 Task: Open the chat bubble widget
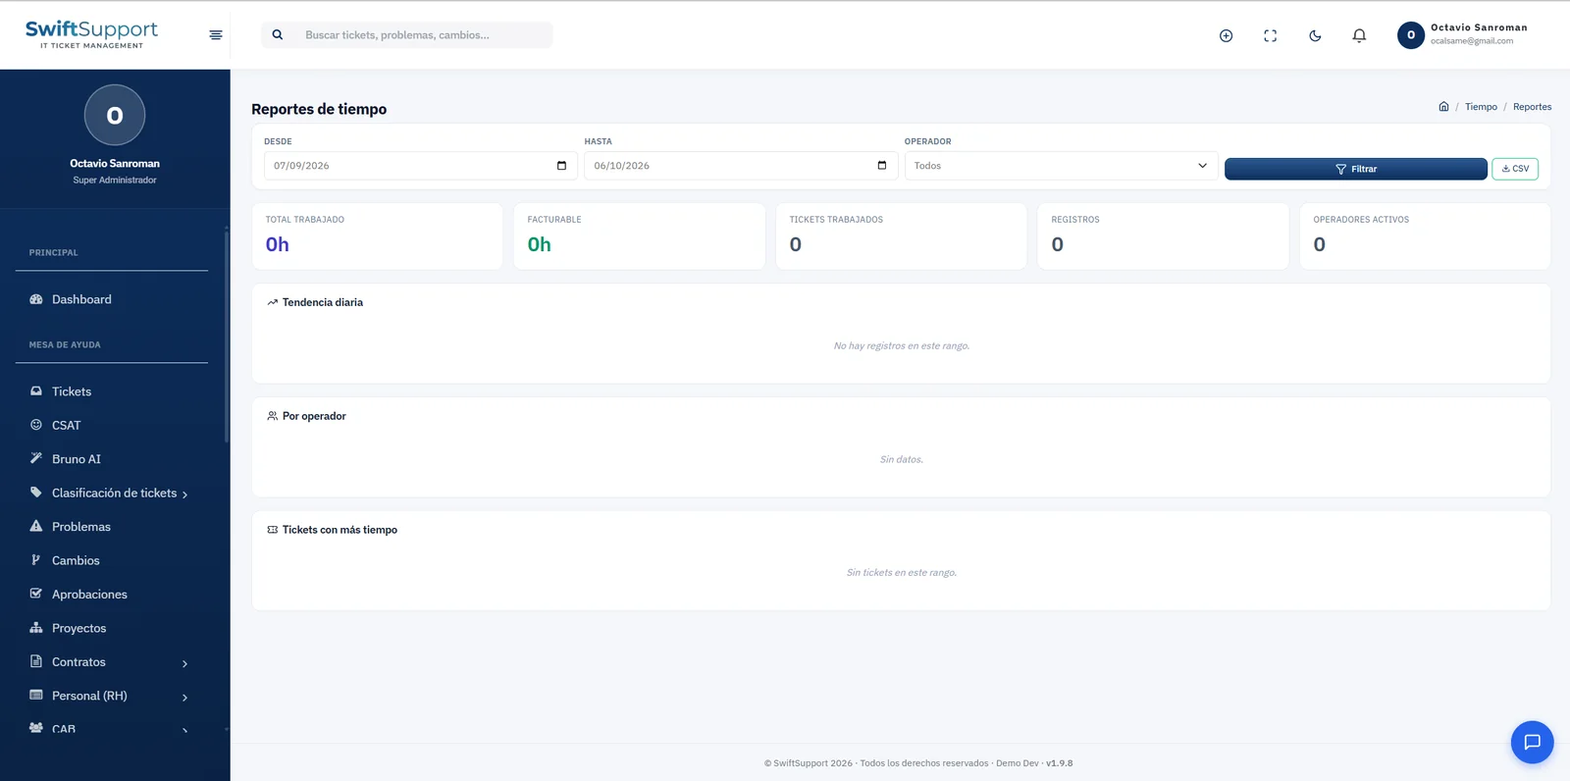[x=1532, y=742]
